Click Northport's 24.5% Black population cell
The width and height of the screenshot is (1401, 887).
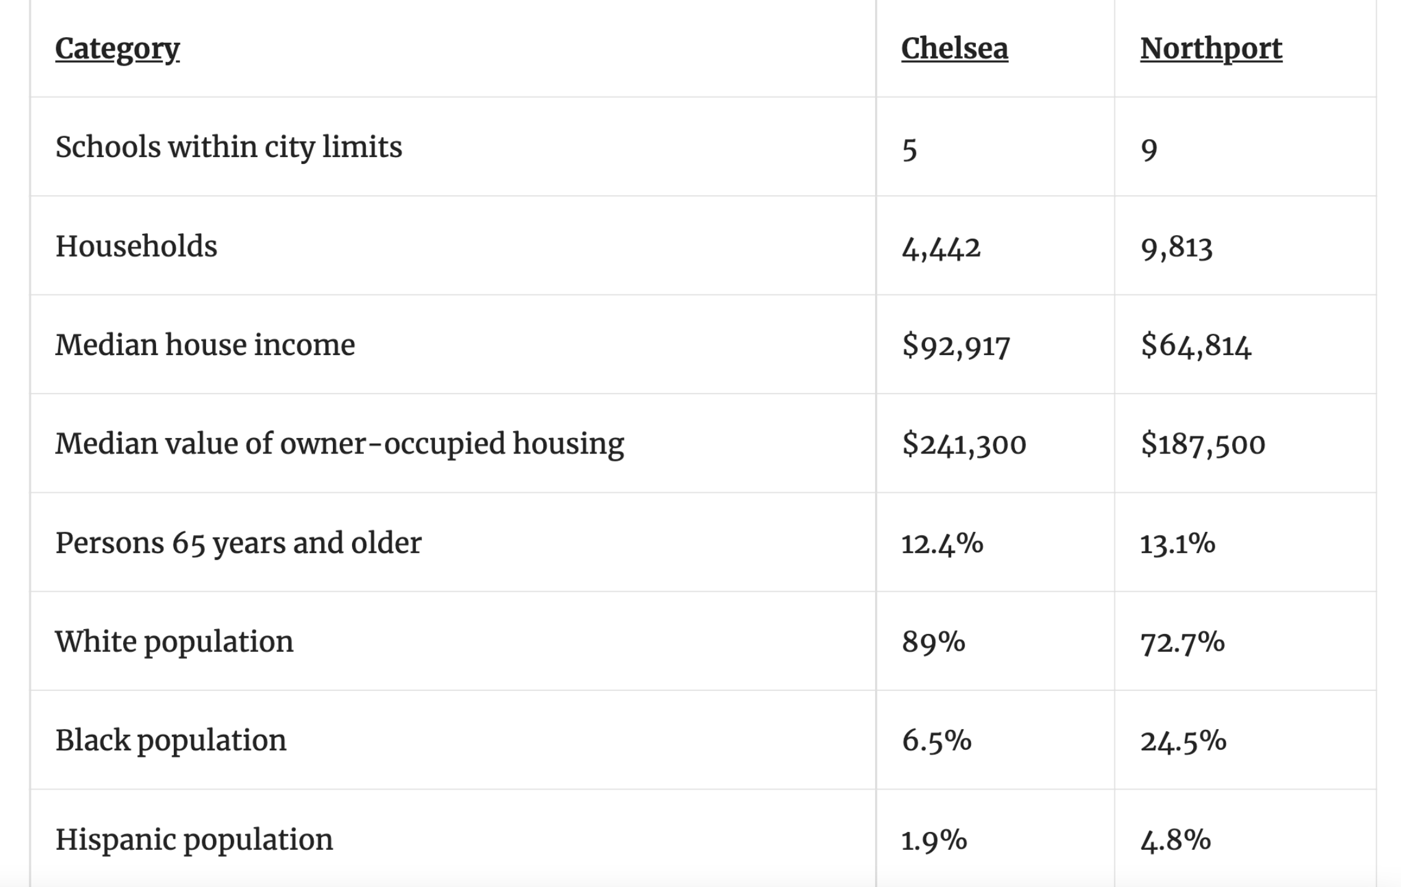click(x=1183, y=741)
